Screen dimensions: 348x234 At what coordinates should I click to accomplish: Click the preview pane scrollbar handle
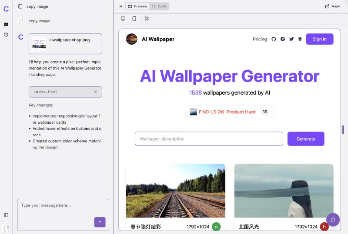pos(343,130)
